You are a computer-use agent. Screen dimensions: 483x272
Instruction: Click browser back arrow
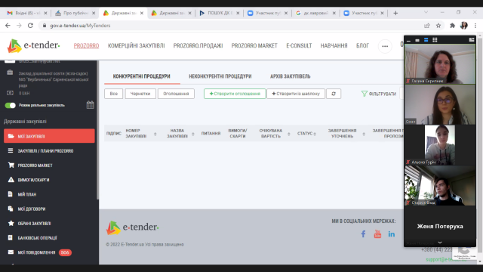(8, 26)
